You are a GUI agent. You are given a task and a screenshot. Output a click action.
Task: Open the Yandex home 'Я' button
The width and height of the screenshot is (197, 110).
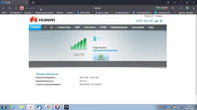point(10,8)
